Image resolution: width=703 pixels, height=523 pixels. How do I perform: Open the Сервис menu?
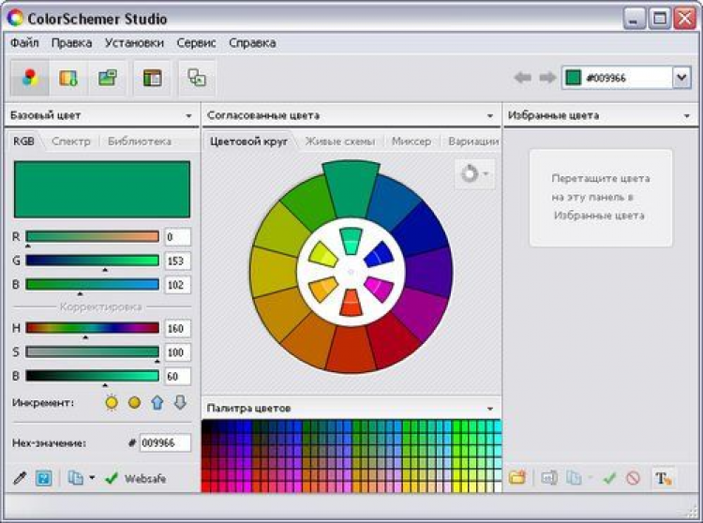point(197,43)
